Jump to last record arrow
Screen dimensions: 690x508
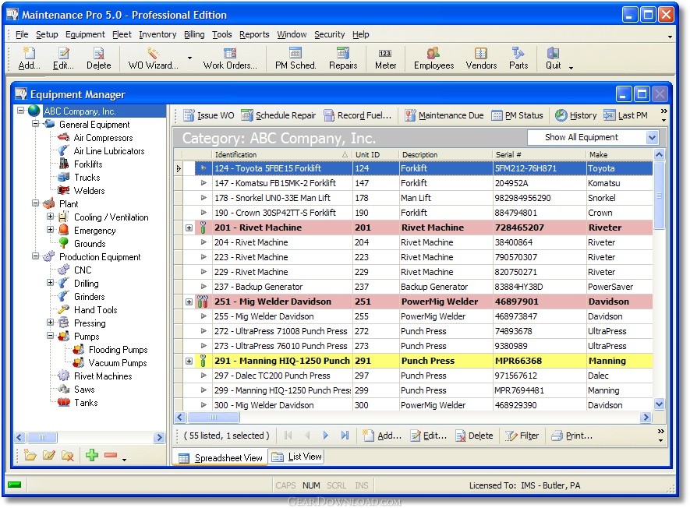click(x=345, y=436)
